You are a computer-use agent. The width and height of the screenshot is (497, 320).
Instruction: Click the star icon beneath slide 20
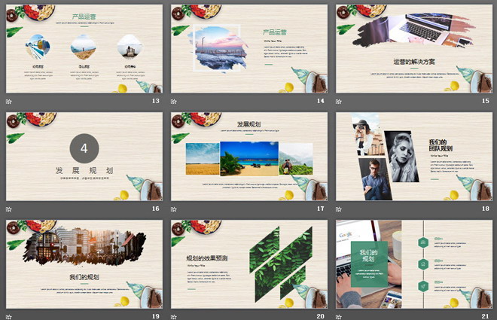174,315
